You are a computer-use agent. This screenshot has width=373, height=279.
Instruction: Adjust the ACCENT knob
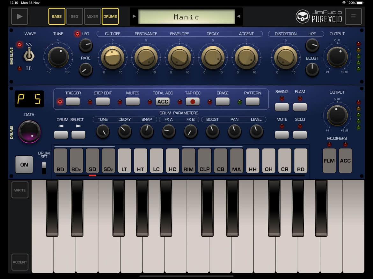tap(246, 58)
